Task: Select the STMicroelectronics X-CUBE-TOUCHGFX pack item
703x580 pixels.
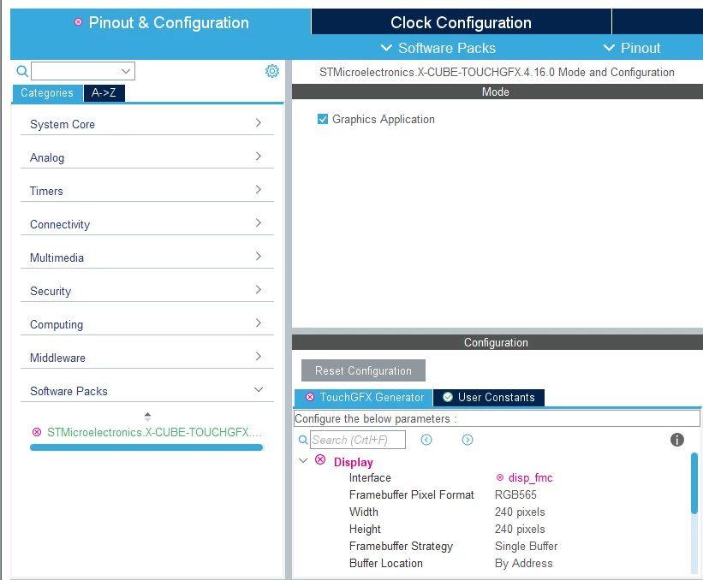Action: tap(147, 432)
